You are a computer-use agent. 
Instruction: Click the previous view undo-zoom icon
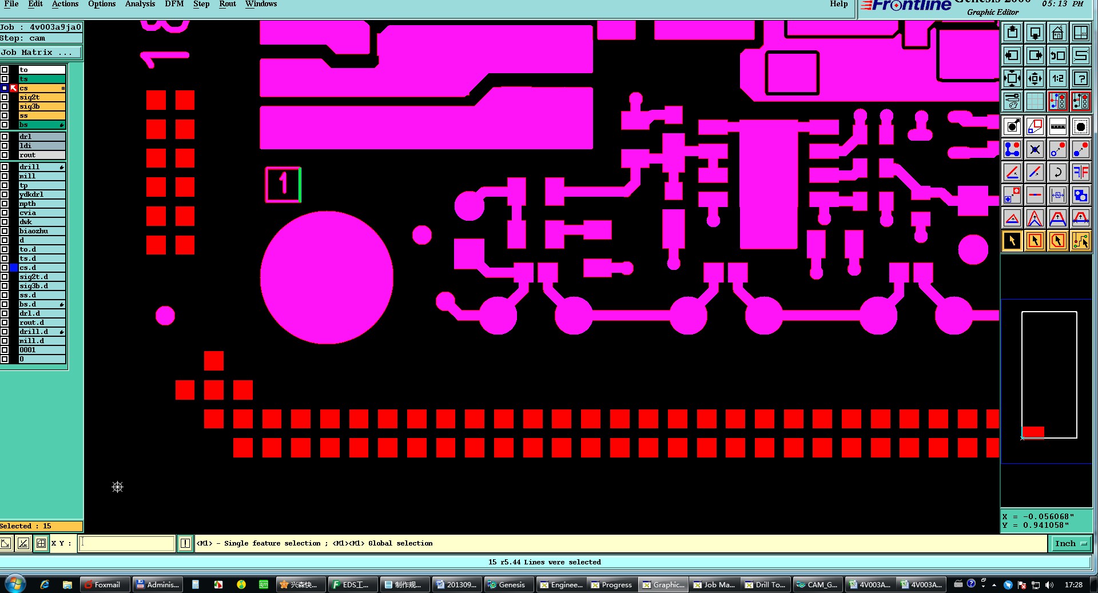point(1058,55)
